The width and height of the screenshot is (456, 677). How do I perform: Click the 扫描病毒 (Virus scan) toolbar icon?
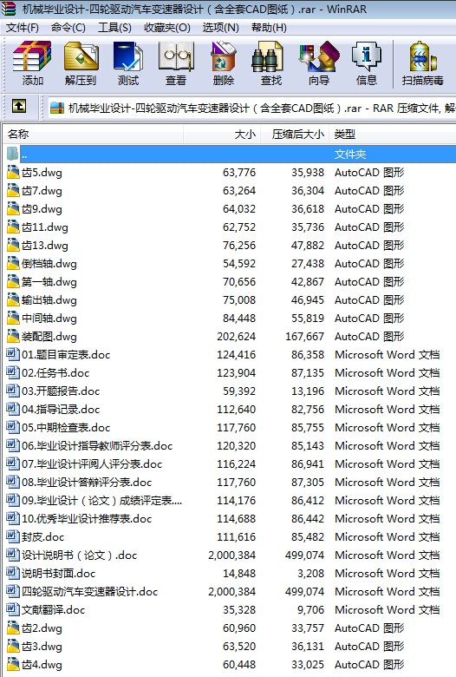pyautogui.click(x=423, y=56)
